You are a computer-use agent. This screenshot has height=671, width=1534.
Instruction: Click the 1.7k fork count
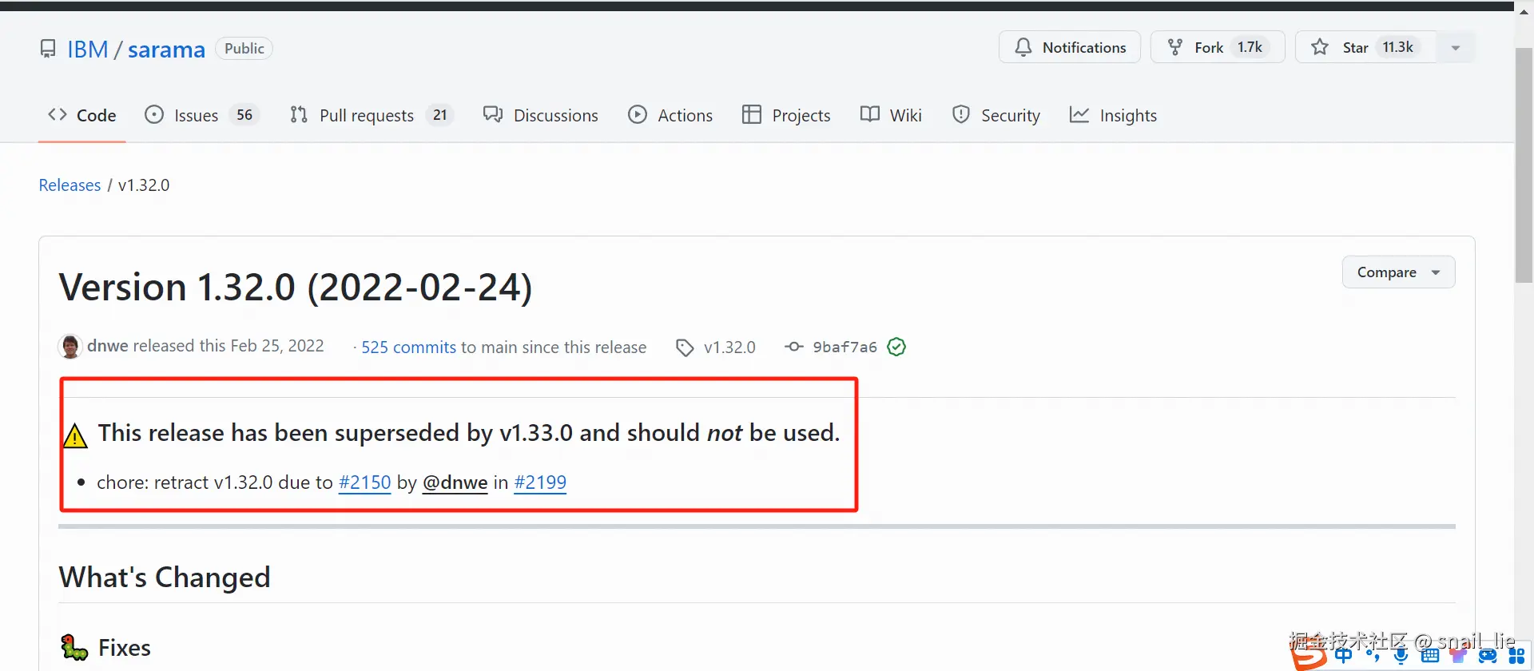pyautogui.click(x=1250, y=47)
